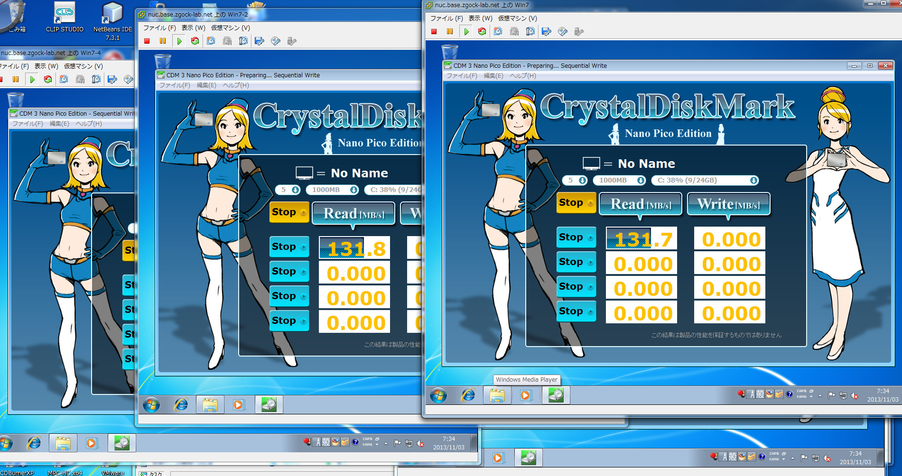The width and height of the screenshot is (902, 476).
Task: Click the muted volume icon in Win7 tray
Action: pyautogui.click(x=855, y=395)
